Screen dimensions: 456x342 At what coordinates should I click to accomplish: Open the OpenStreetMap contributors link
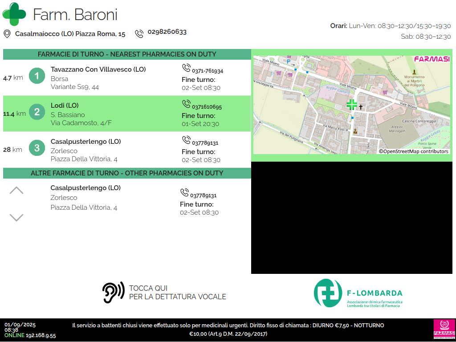point(414,151)
